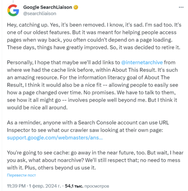The image size is (188, 191).
Task: Click the 11:39 PM timestamp
Action: tap(16, 186)
